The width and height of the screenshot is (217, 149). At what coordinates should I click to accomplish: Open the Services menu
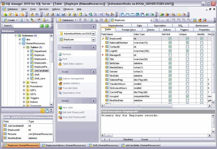(x=44, y=9)
